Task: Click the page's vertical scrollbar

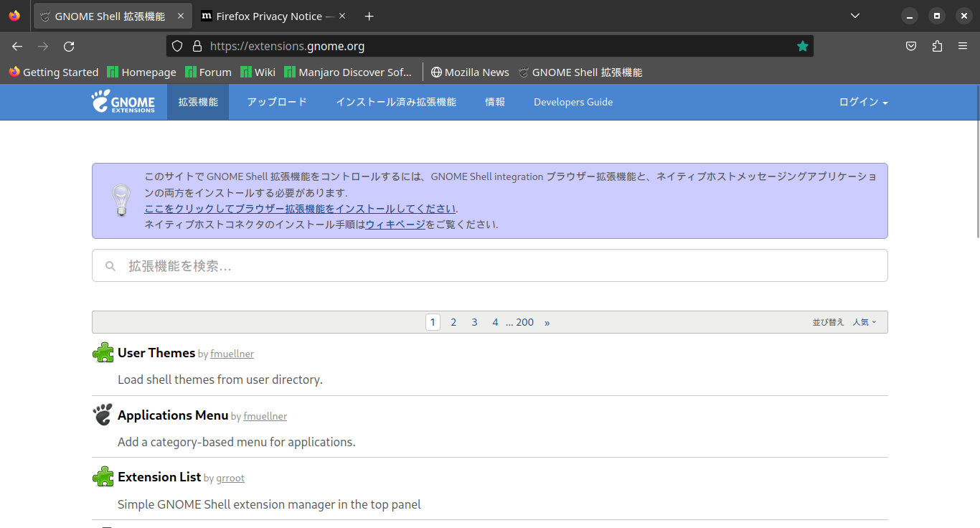Action: point(977,161)
